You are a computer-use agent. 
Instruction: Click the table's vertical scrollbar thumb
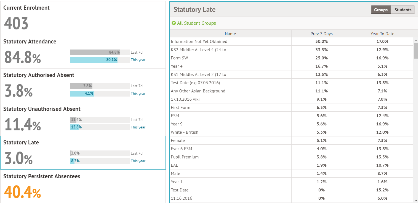click(416, 51)
